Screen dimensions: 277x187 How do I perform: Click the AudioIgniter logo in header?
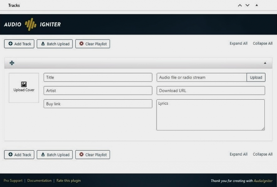click(x=32, y=25)
